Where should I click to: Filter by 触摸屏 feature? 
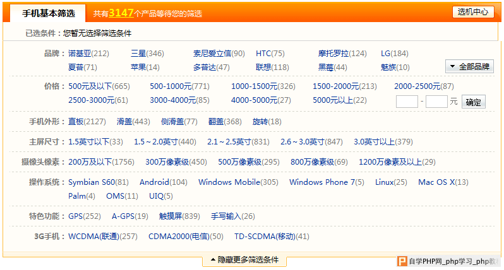[171, 216]
